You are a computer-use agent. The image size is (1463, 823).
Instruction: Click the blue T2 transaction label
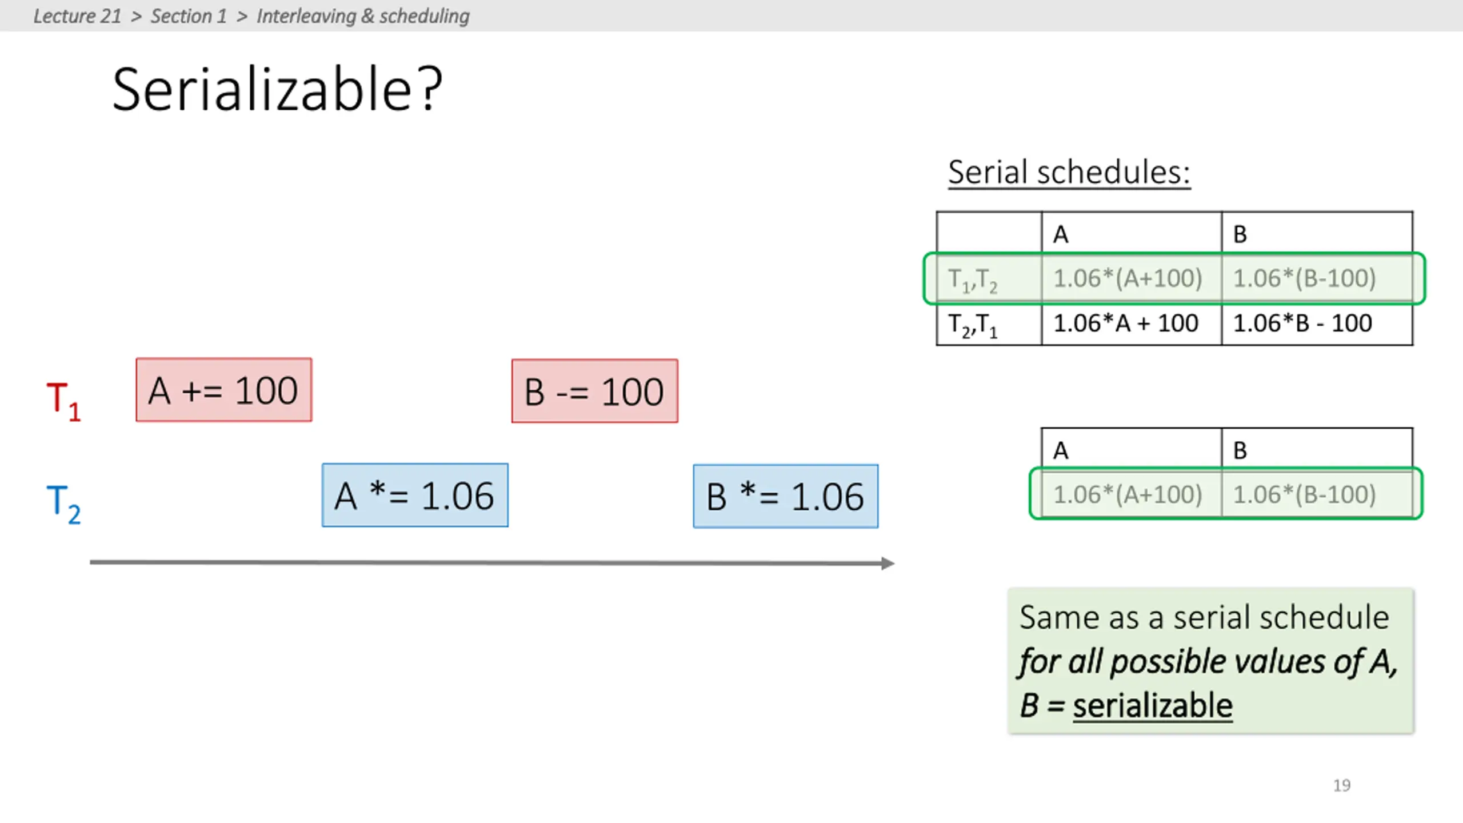tap(64, 504)
